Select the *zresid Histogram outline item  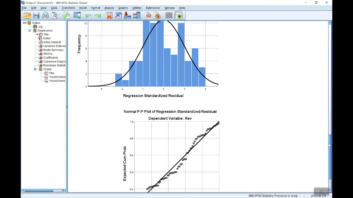[x=57, y=77]
